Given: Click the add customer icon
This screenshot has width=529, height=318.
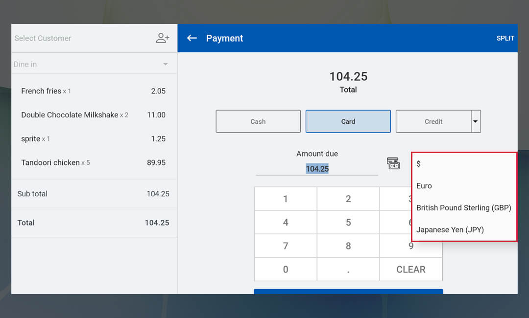Looking at the screenshot, I should [x=162, y=38].
